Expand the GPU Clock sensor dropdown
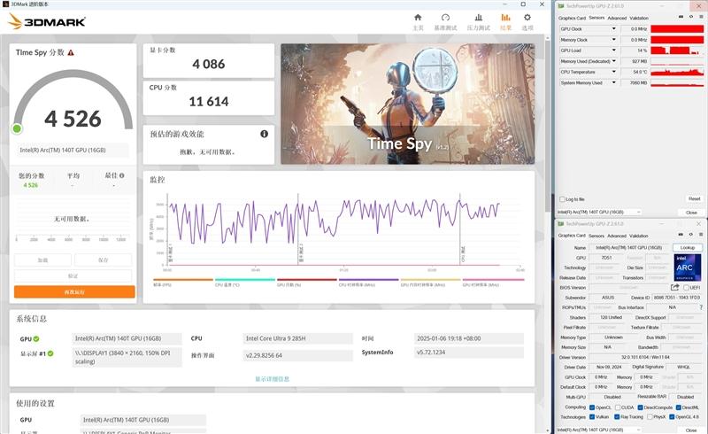 614,29
